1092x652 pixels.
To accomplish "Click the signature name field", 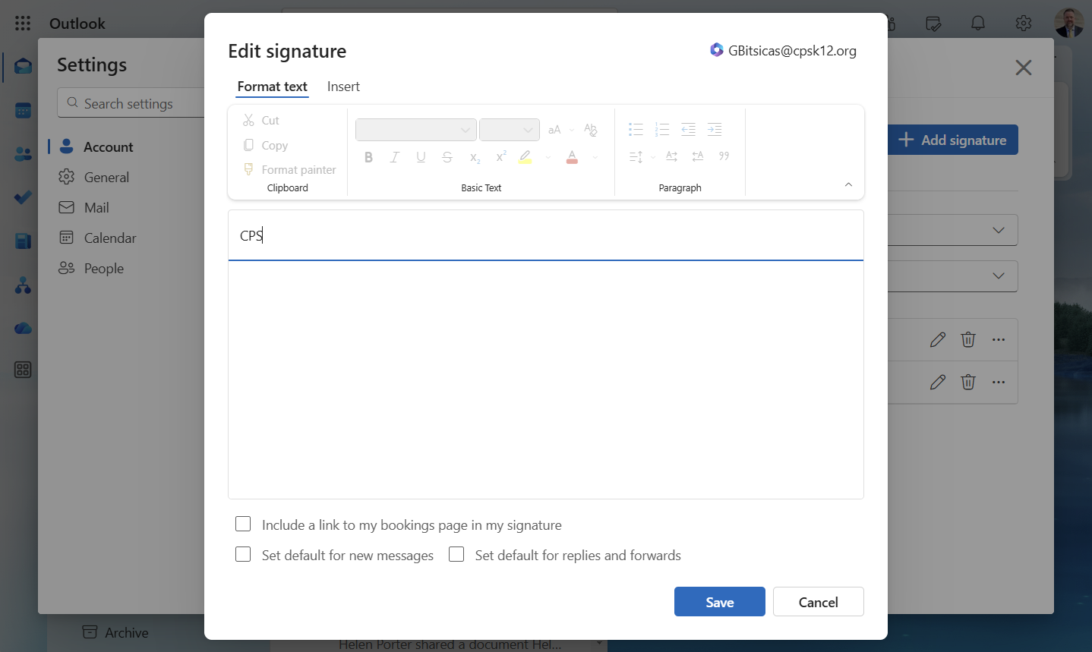I will tap(546, 235).
